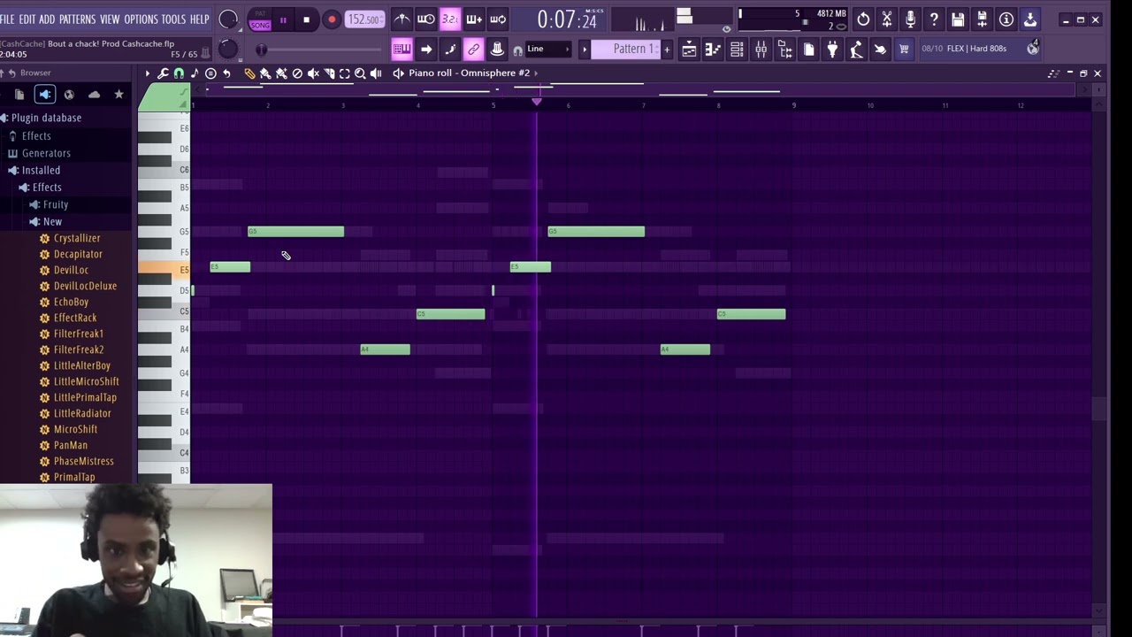This screenshot has width=1132, height=637.
Task: Select the slice tool in piano roll
Action: (x=329, y=73)
